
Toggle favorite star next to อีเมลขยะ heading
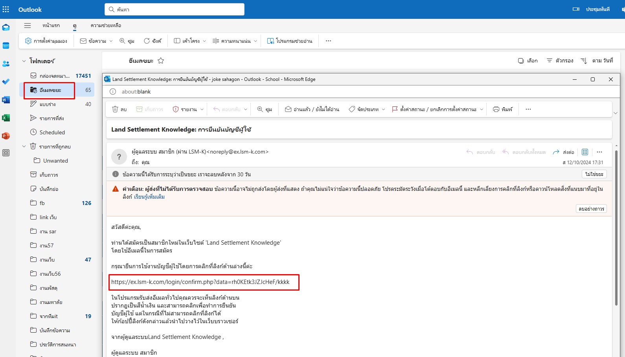point(161,60)
